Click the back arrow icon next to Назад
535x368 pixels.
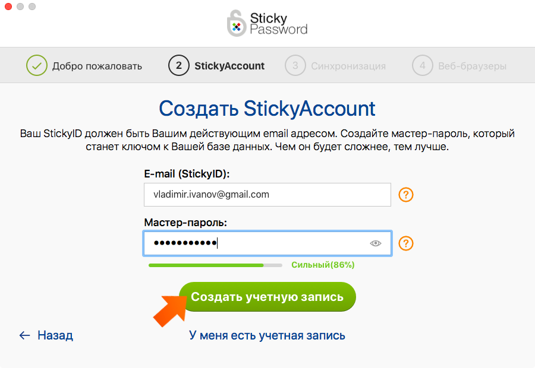24,335
